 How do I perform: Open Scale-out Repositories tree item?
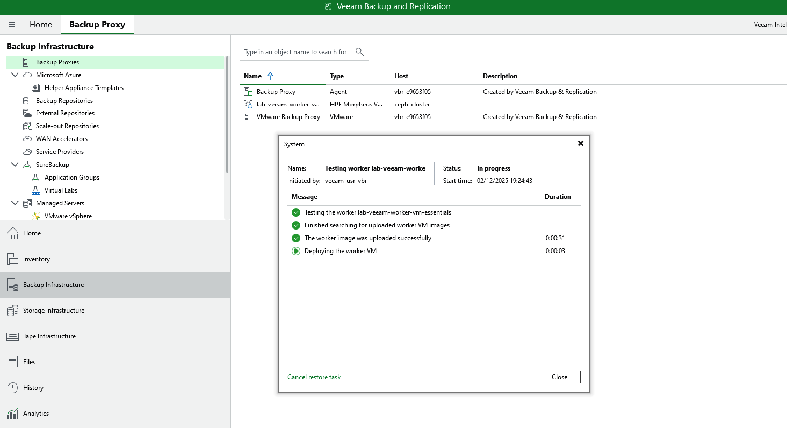[x=67, y=126]
